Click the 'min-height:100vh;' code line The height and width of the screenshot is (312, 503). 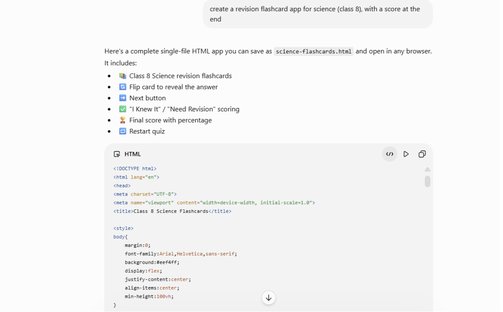point(149,296)
